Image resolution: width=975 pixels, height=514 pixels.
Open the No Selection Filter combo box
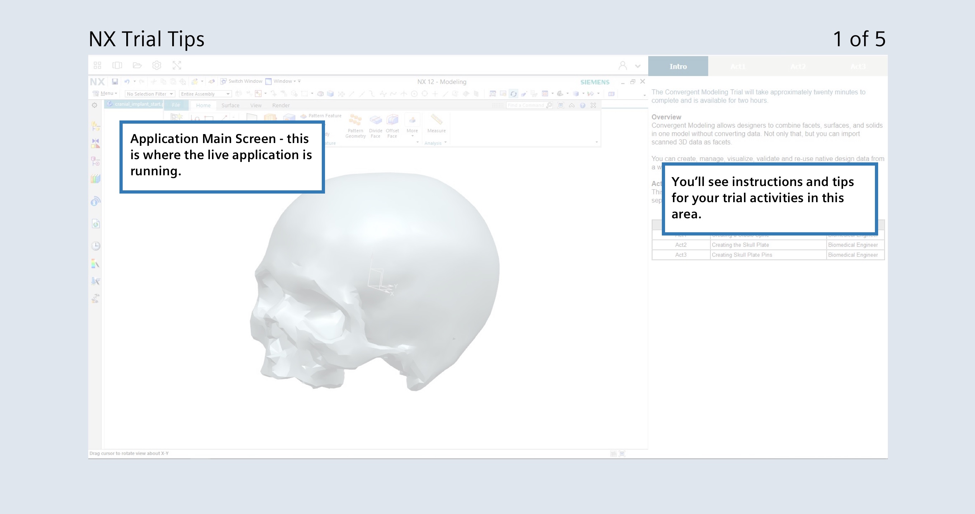(x=150, y=94)
